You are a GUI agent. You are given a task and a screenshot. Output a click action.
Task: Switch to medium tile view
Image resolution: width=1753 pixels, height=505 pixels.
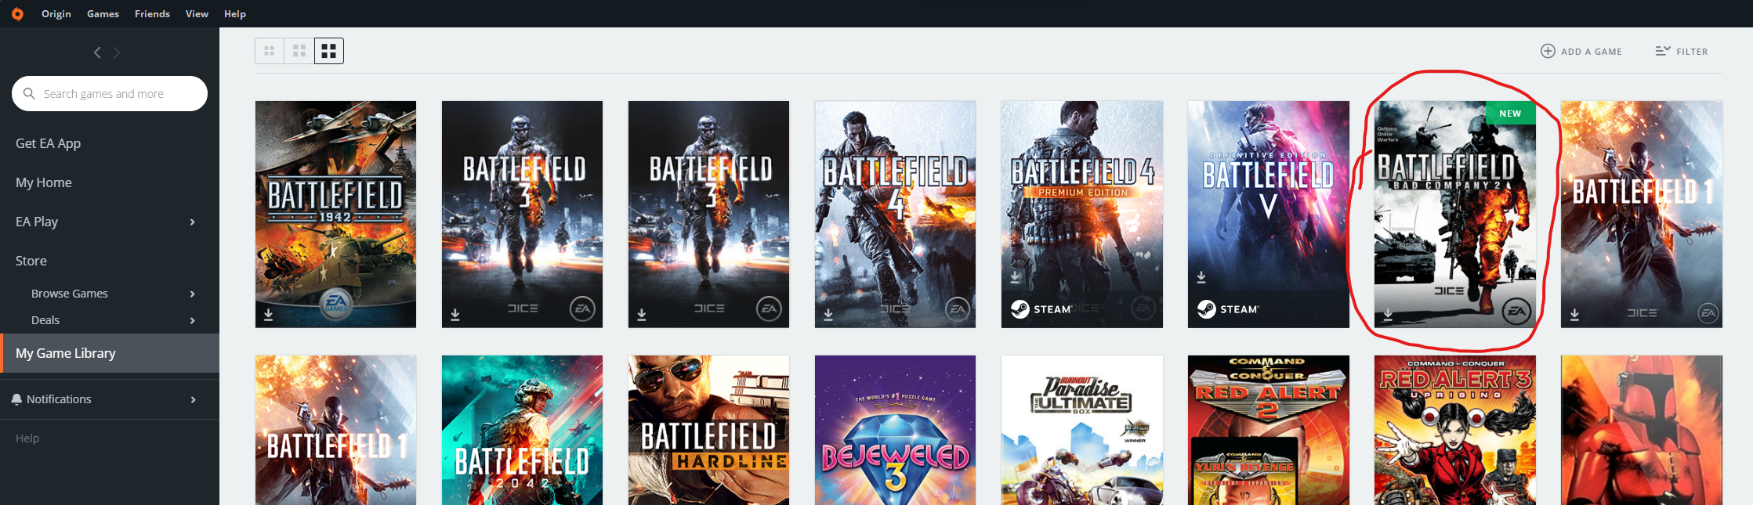(x=299, y=51)
